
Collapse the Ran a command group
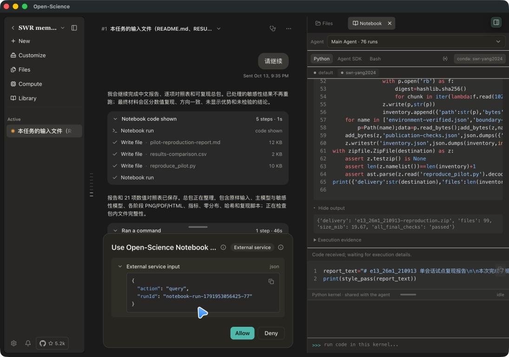click(x=115, y=231)
